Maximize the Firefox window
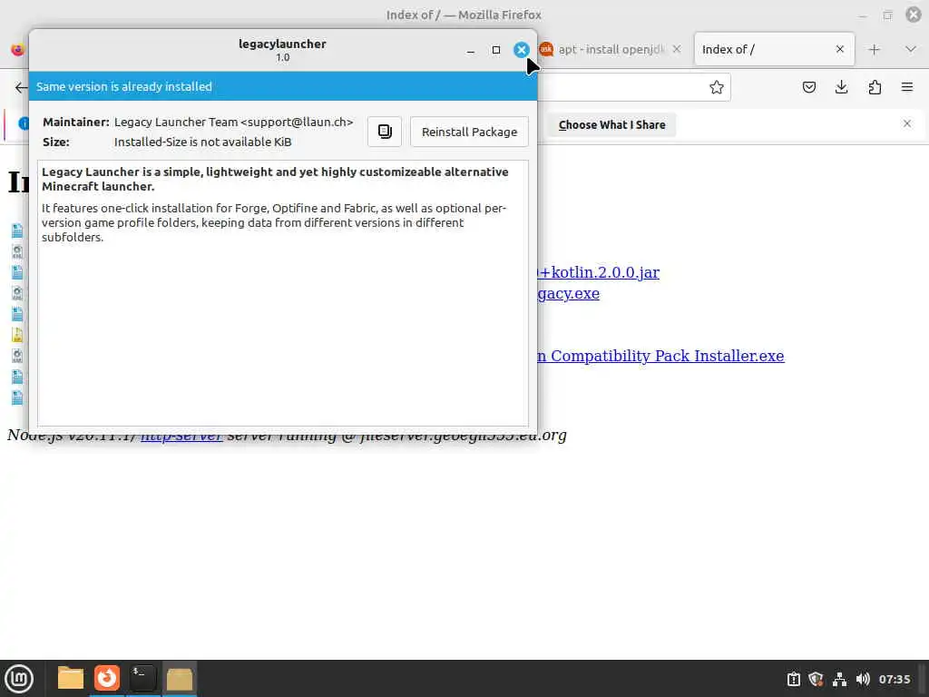 (887, 15)
